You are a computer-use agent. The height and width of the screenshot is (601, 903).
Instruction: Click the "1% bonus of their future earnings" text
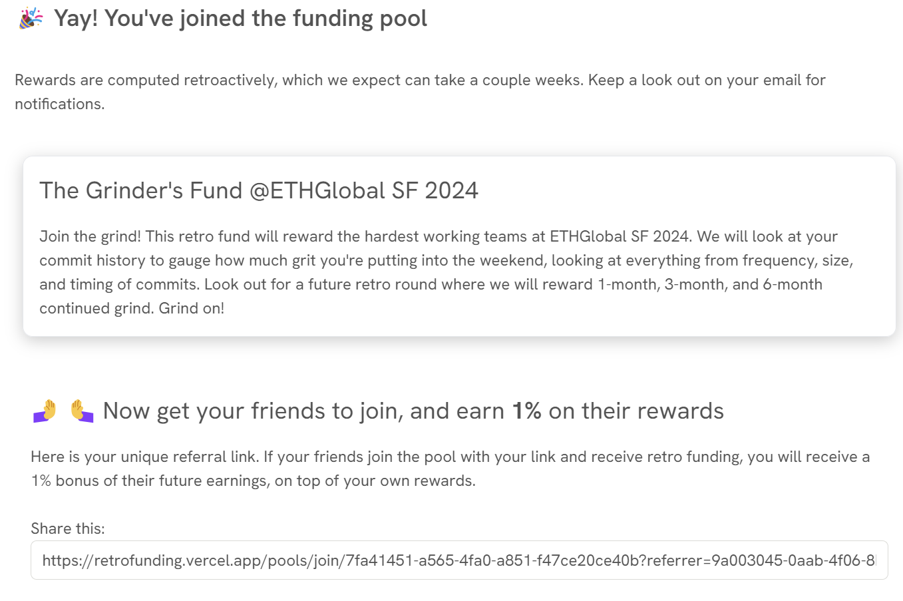149,481
